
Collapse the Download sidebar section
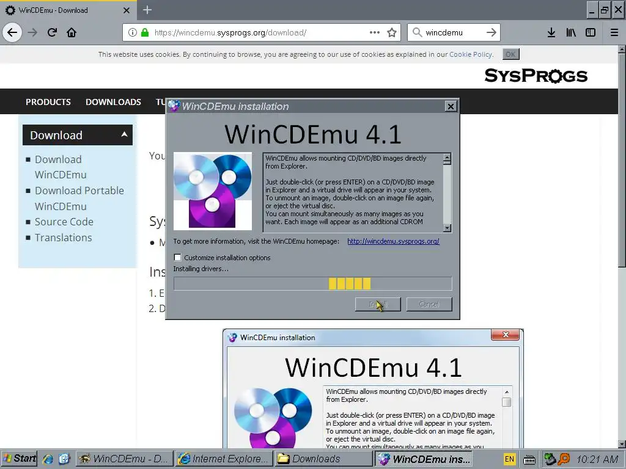(125, 134)
